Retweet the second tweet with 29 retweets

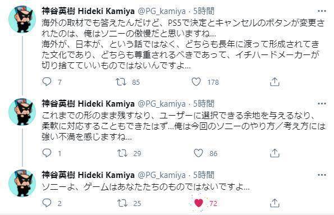(122, 153)
